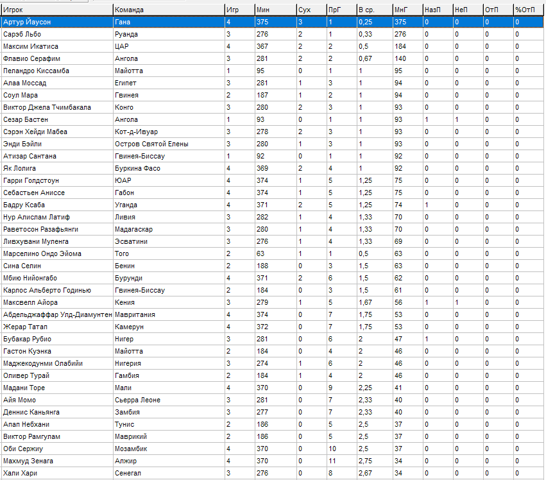Click the Сух column header
This screenshot has width=546, height=480.
point(310,10)
